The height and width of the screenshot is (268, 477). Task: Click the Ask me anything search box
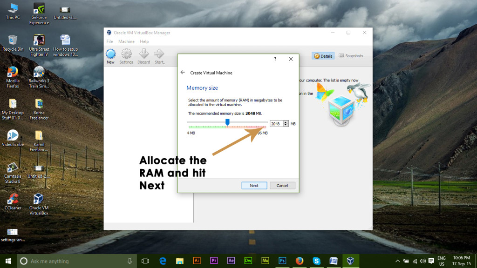(76, 261)
